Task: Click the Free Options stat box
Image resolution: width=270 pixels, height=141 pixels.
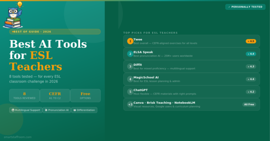Action: 85,96
